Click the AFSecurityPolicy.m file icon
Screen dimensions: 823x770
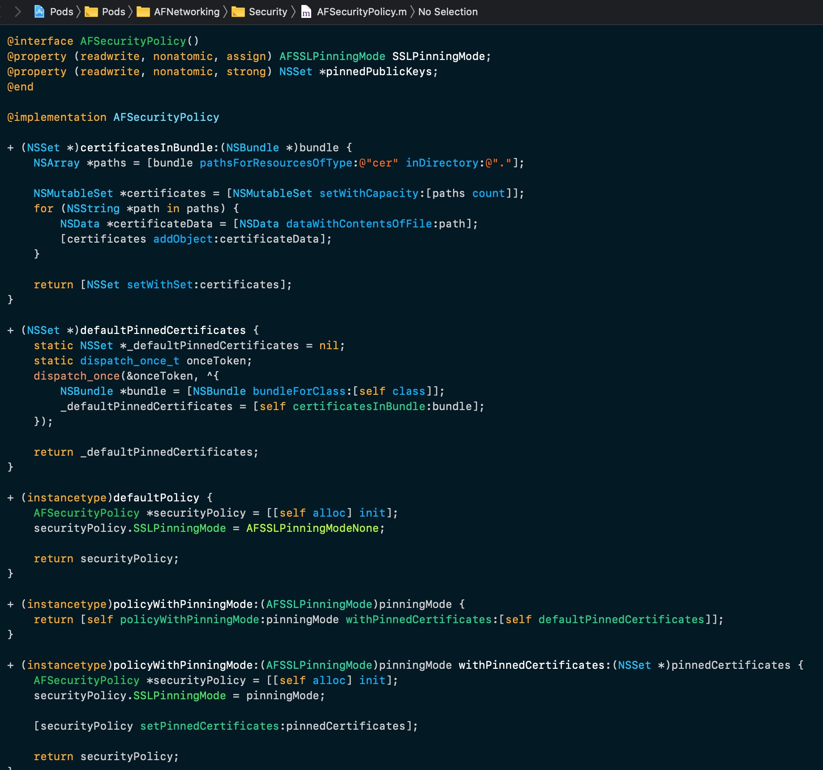coord(306,12)
